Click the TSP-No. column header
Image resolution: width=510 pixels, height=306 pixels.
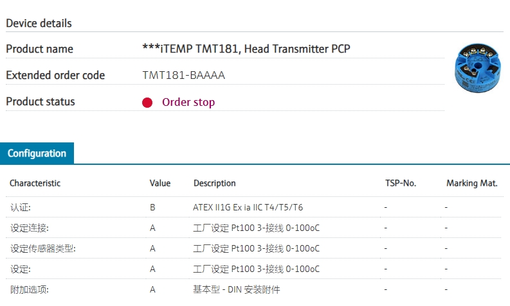pos(401,183)
